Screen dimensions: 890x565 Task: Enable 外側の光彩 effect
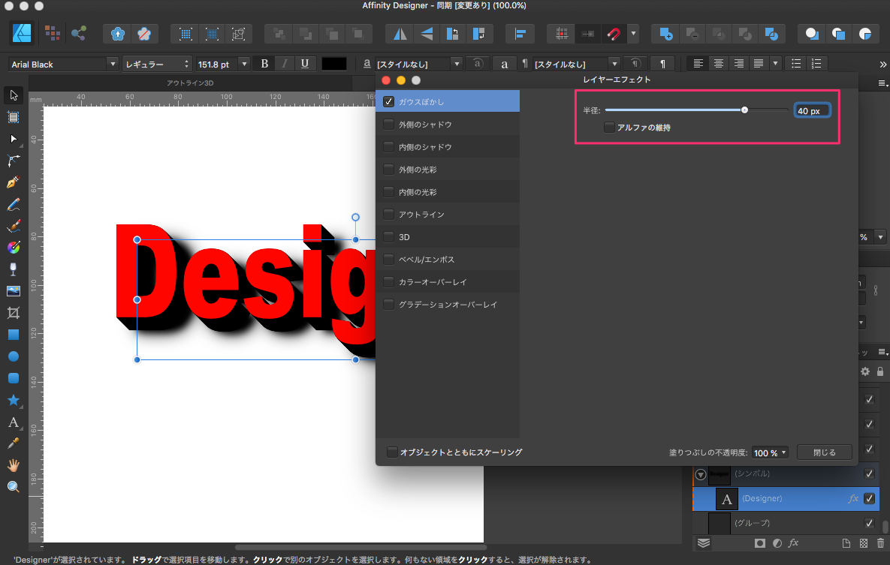click(389, 169)
